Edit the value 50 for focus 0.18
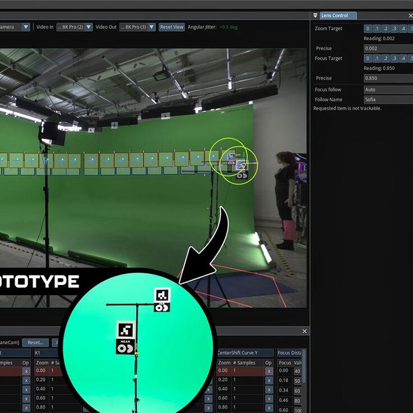 [297, 381]
